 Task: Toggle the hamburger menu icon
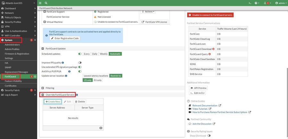pyautogui.click(x=40, y=3)
